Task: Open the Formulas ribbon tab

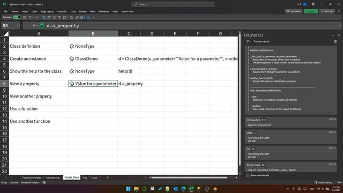Action: (x=62, y=11)
